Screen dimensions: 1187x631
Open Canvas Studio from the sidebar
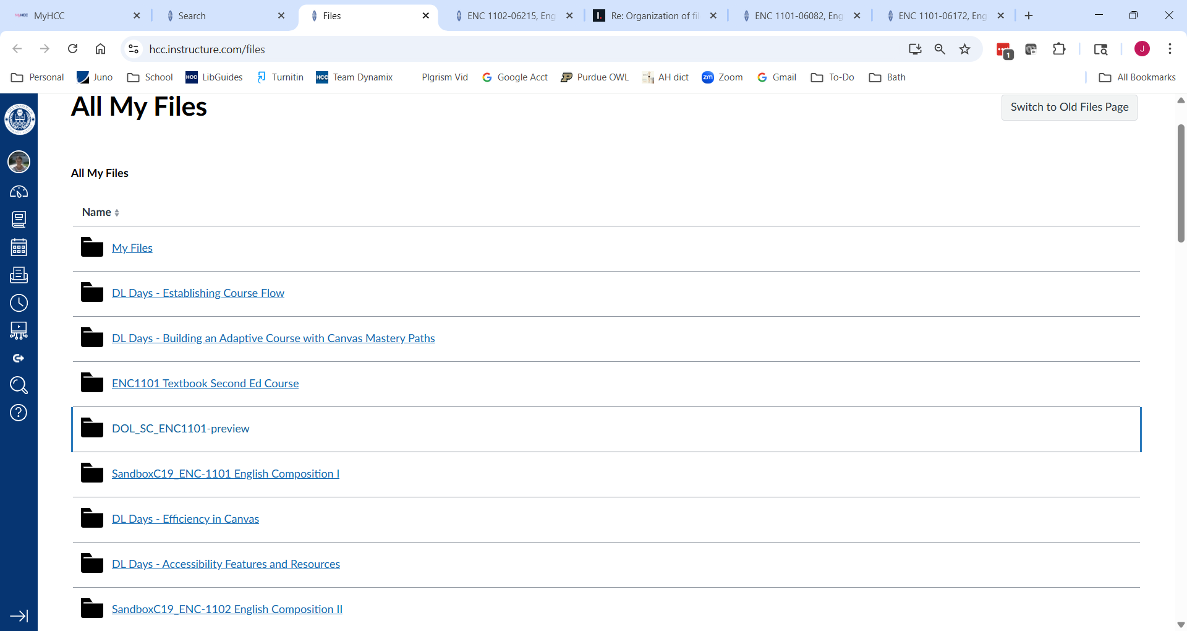pyautogui.click(x=19, y=330)
